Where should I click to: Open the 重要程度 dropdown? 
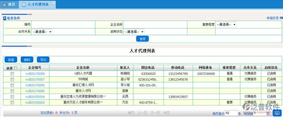click(x=226, y=25)
